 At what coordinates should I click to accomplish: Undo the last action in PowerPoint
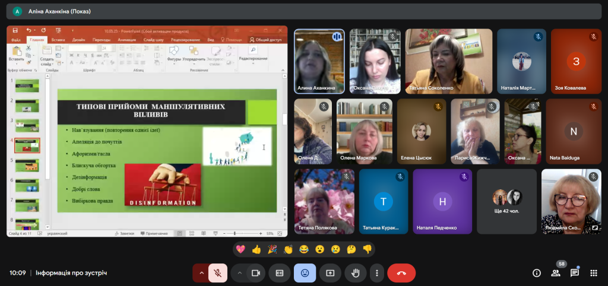click(28, 31)
